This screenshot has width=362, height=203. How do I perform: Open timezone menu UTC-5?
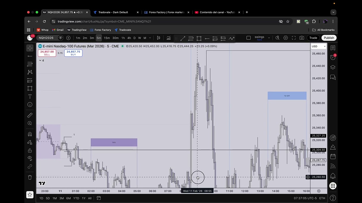(305, 198)
